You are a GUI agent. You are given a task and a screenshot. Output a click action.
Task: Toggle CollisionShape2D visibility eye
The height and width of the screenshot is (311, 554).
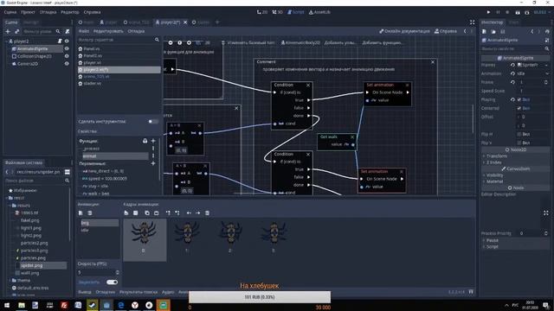point(67,56)
